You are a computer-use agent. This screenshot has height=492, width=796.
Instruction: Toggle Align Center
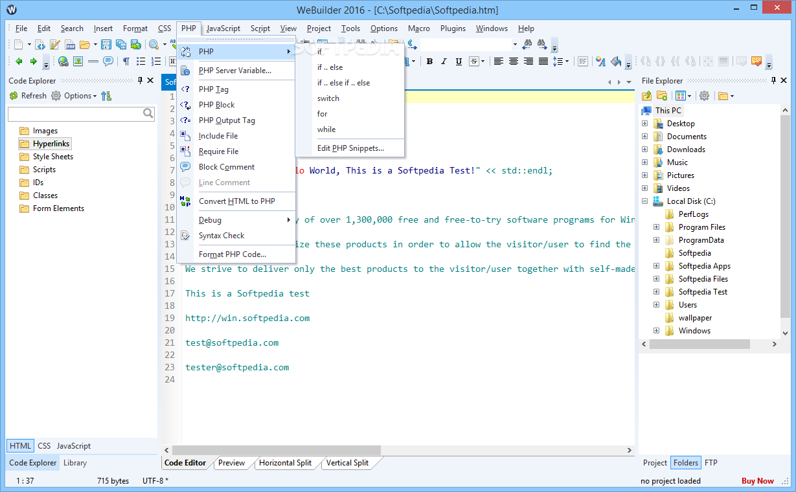pyautogui.click(x=514, y=61)
